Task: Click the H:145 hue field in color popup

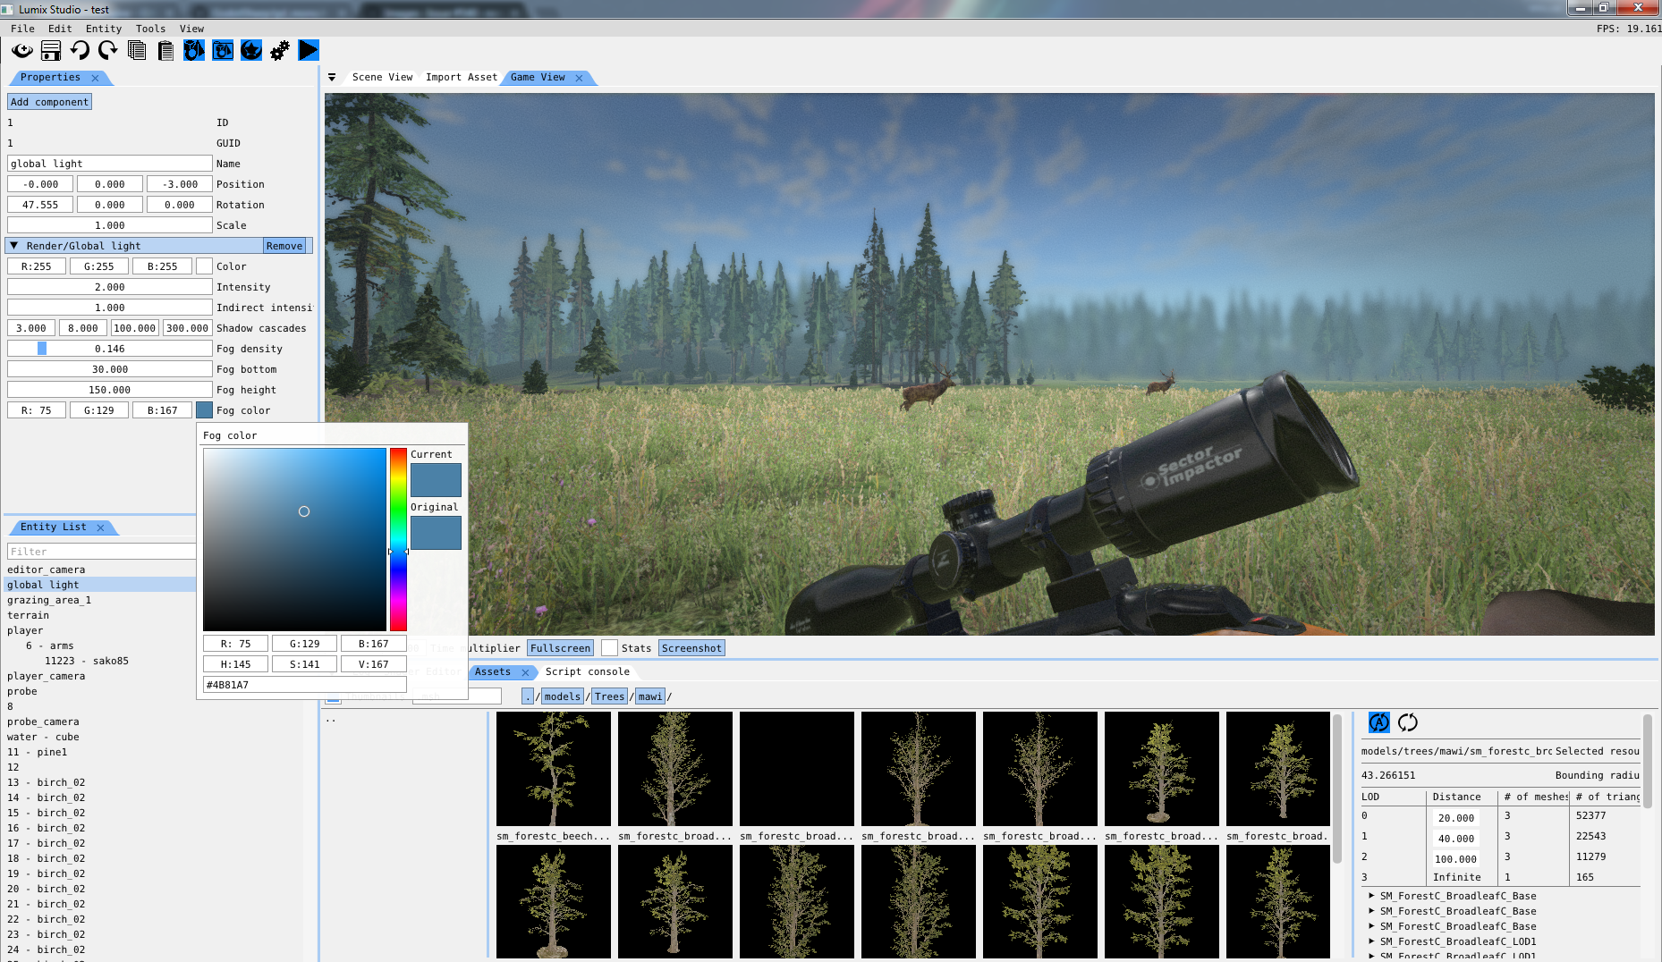Action: coord(235,664)
